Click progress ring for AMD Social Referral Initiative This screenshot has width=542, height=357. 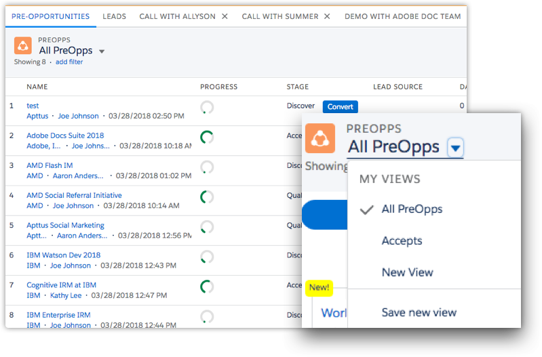point(207,197)
